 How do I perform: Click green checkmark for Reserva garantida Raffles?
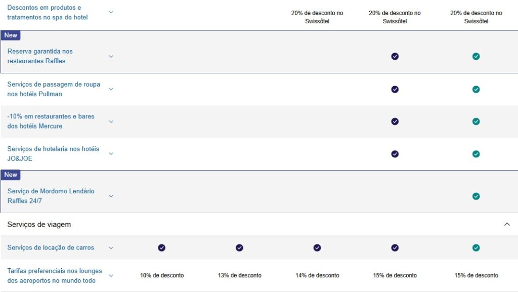point(476,56)
